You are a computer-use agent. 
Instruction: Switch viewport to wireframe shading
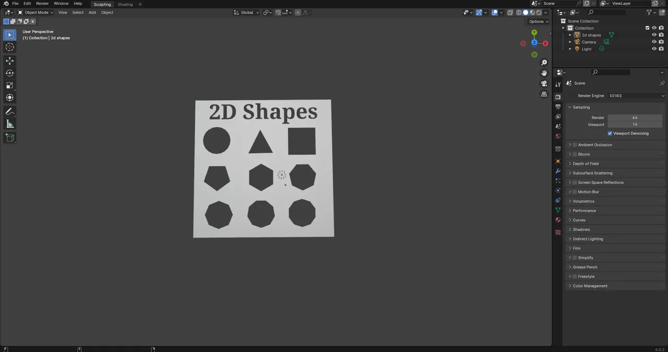click(x=519, y=13)
